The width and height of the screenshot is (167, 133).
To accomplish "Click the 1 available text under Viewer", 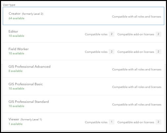I will coord(16,124).
